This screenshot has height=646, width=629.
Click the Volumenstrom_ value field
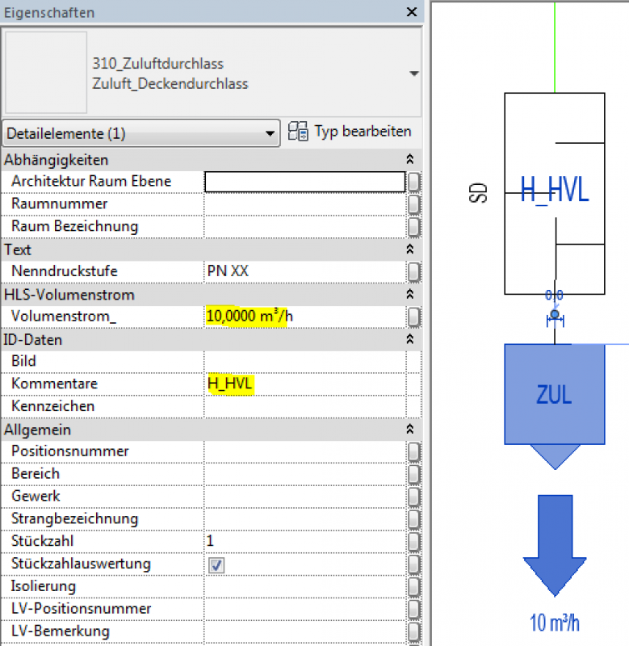click(x=304, y=317)
